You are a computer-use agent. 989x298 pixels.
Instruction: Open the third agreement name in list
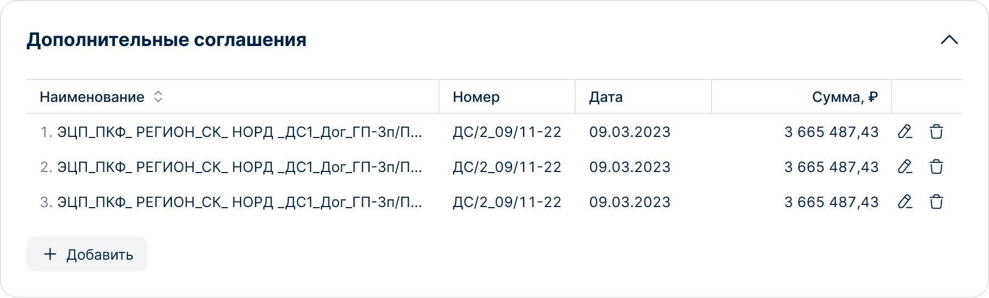239,202
